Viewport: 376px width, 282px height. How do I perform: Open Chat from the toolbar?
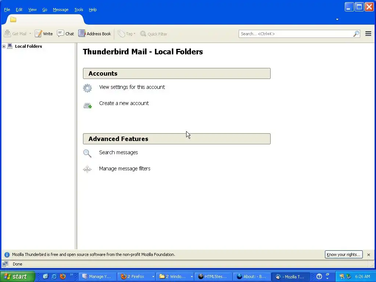(x=65, y=34)
